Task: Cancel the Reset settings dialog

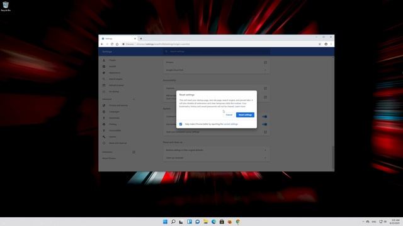Action: click(229, 115)
